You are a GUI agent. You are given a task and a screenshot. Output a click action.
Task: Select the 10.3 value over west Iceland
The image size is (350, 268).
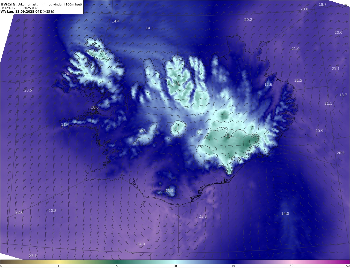(142, 131)
